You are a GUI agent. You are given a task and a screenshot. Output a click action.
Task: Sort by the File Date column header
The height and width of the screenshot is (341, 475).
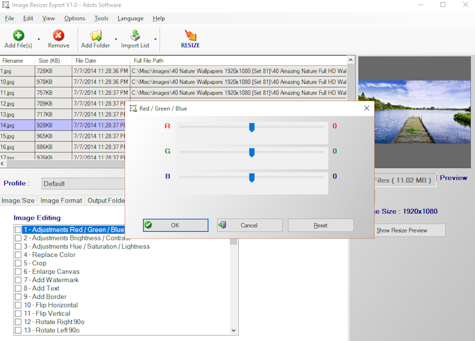(101, 60)
